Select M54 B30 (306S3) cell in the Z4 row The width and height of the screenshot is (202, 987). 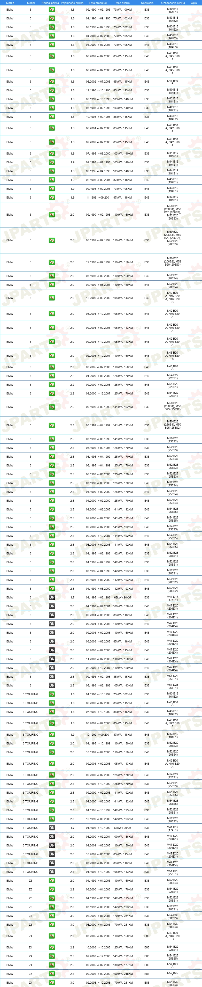pyautogui.click(x=173, y=984)
